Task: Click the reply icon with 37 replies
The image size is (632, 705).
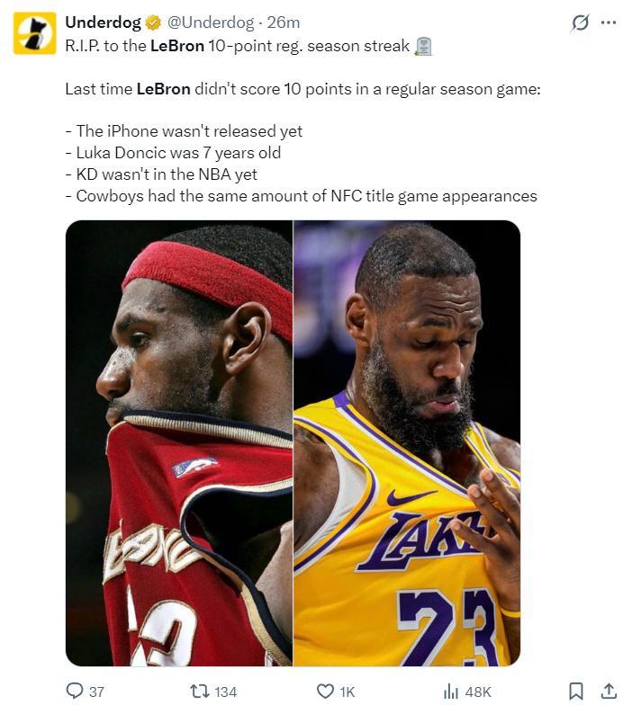Action: [75, 691]
